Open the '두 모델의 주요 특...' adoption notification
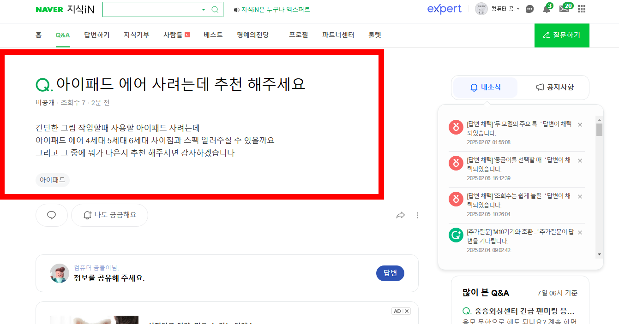Screen dimensions: 619x324 point(519,129)
